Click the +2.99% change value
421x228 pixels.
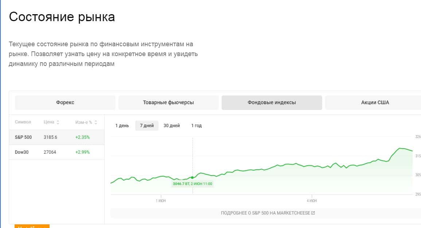[82, 152]
